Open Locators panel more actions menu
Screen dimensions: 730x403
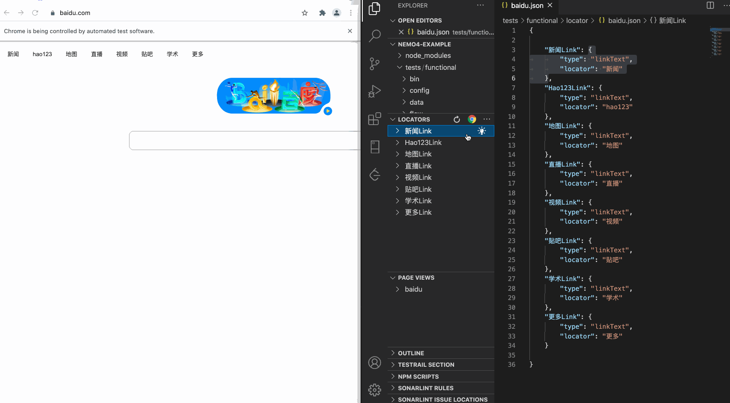point(487,119)
